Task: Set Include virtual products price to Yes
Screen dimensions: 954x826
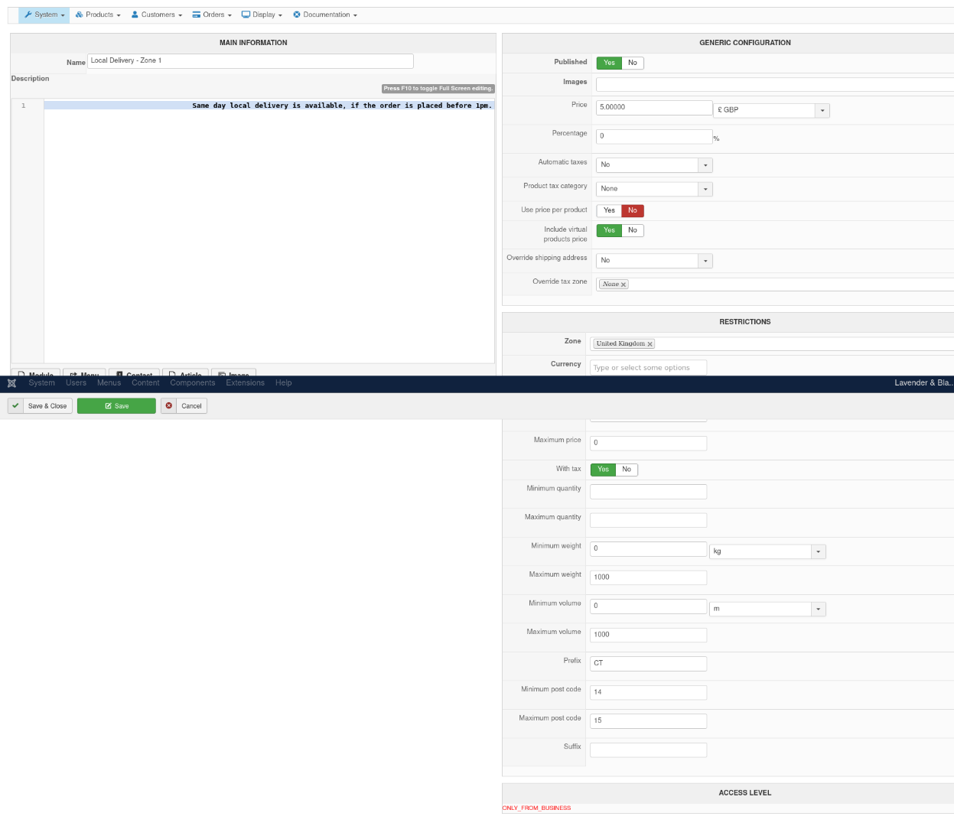Action: tap(609, 230)
